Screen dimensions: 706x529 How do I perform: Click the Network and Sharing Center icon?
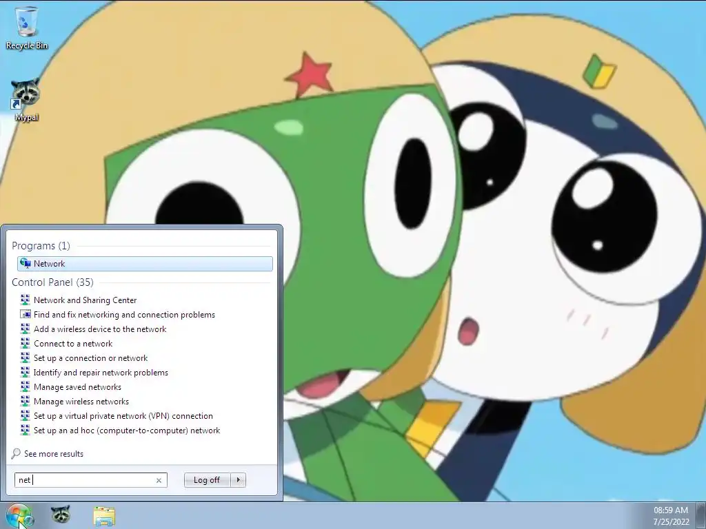click(26, 300)
